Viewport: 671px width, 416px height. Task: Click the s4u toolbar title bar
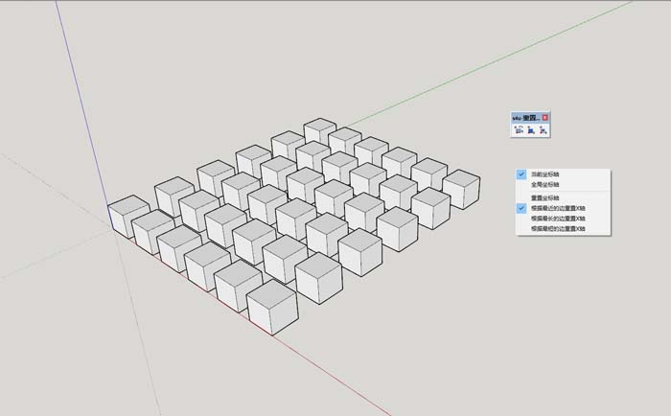pyautogui.click(x=526, y=117)
